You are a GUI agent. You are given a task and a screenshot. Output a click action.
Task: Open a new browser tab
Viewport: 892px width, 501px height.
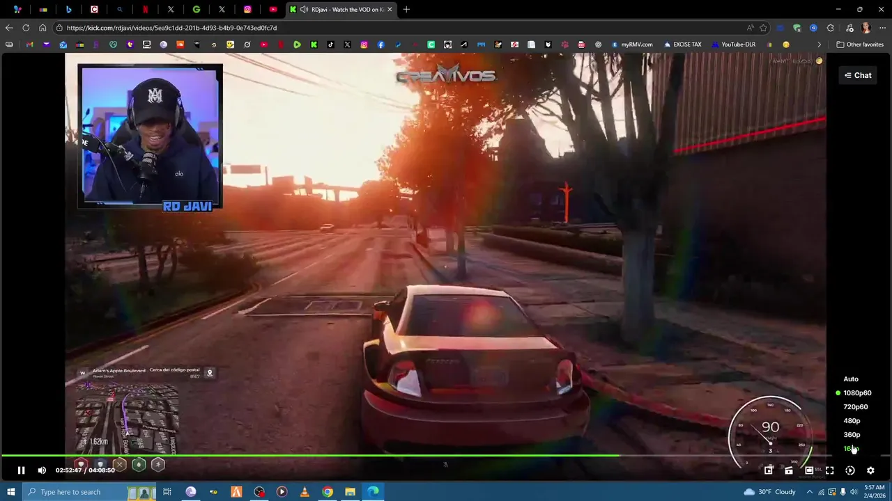click(406, 9)
